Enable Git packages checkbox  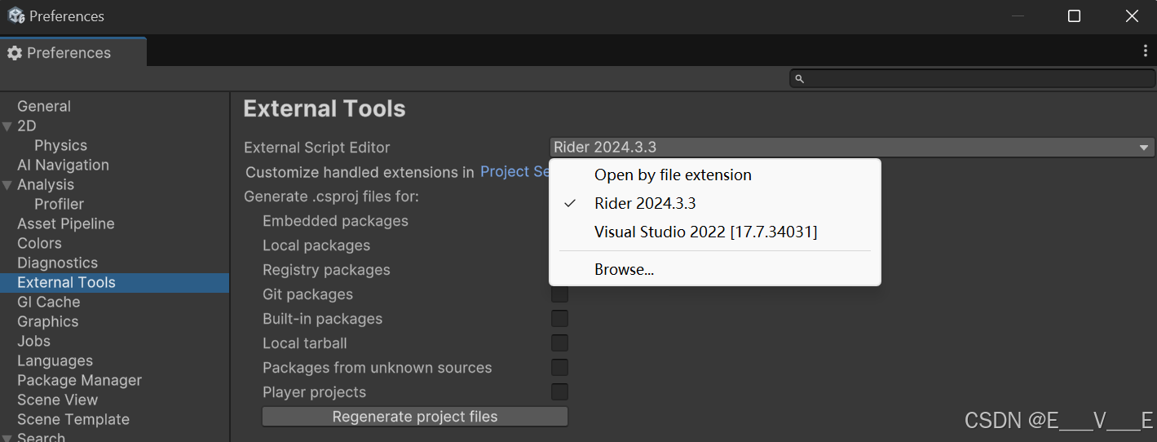(559, 294)
